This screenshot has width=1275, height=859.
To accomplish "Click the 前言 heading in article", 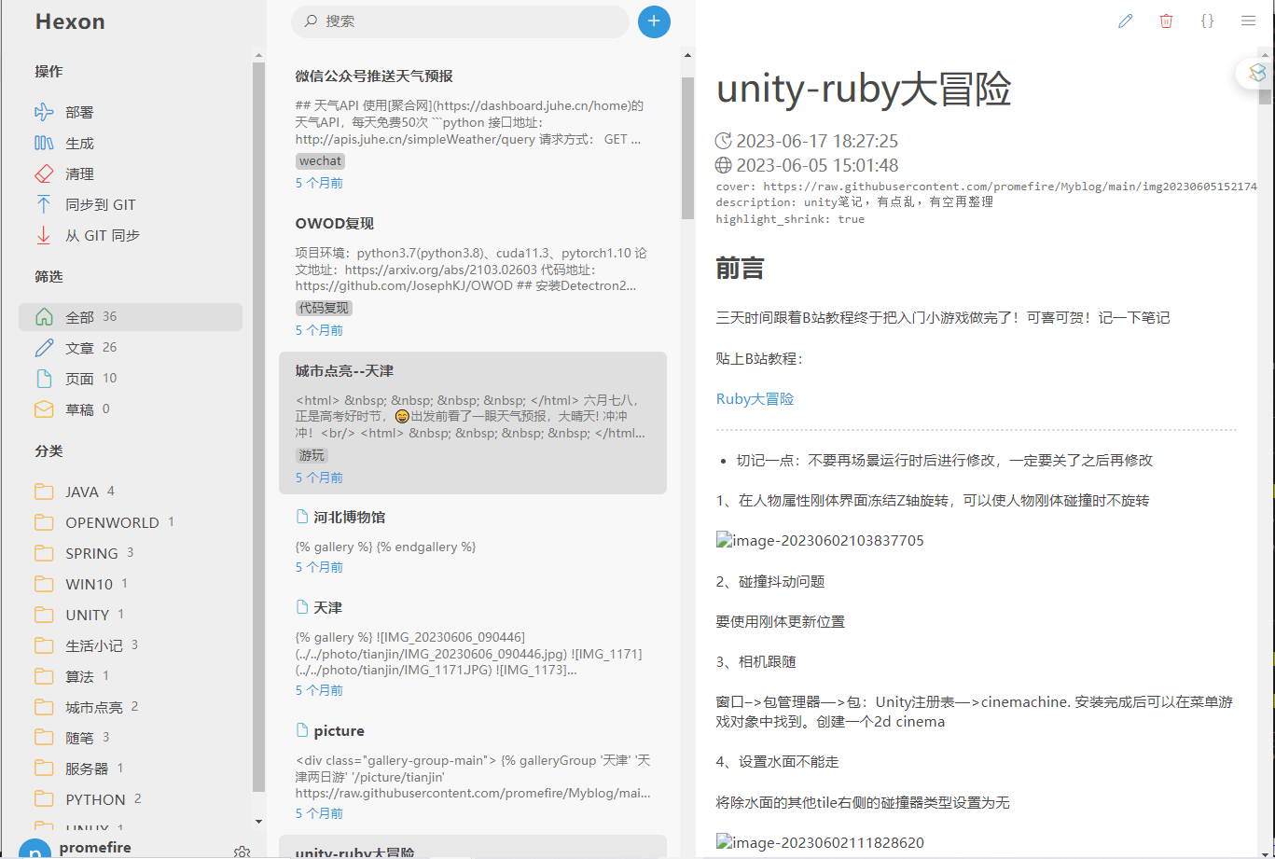I will [x=740, y=269].
